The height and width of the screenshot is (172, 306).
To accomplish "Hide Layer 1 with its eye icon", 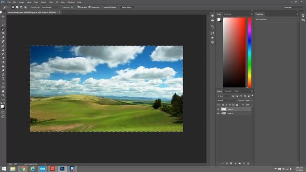I will (x=218, y=109).
